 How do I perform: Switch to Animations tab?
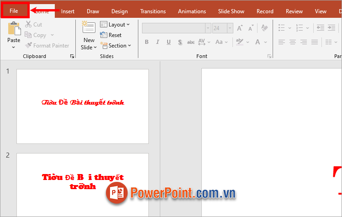192,11
